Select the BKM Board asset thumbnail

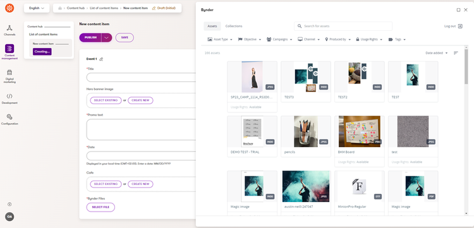click(360, 131)
